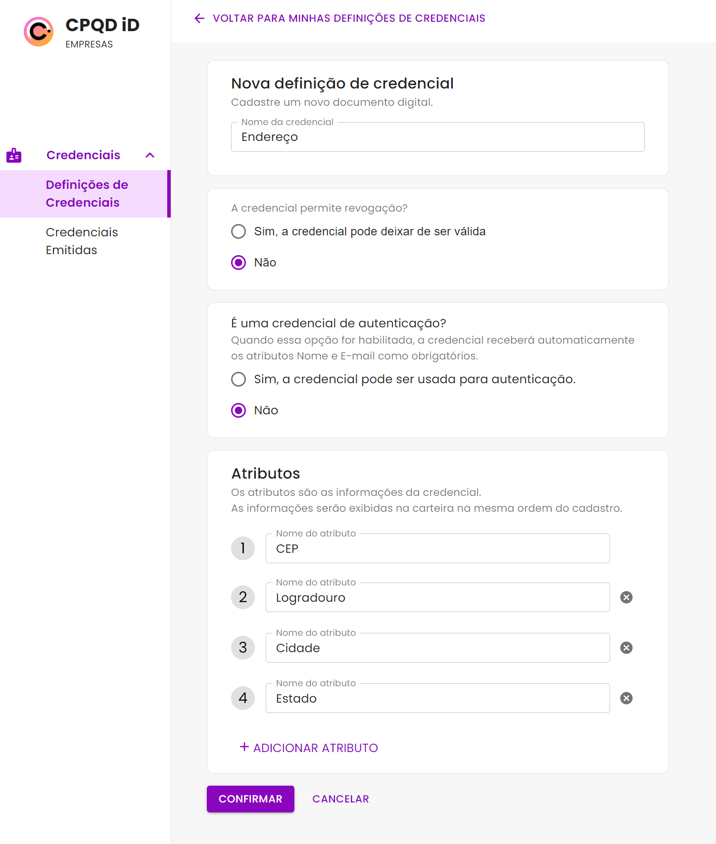
Task: Delete the Estado attribute using X icon
Action: click(x=626, y=698)
